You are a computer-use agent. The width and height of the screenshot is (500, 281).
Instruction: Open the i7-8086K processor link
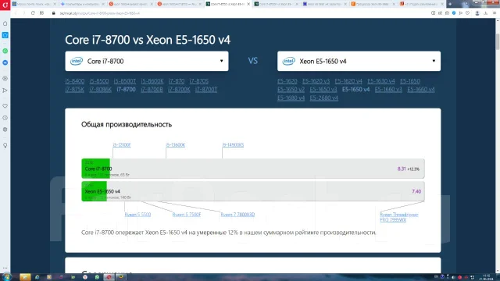coord(101,90)
